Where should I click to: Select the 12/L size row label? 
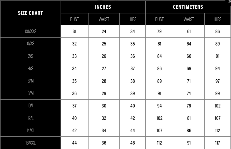click(30, 118)
